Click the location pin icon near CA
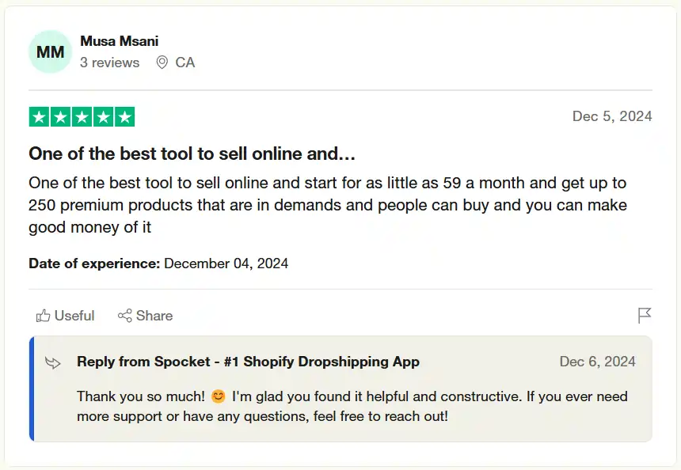 [x=162, y=63]
